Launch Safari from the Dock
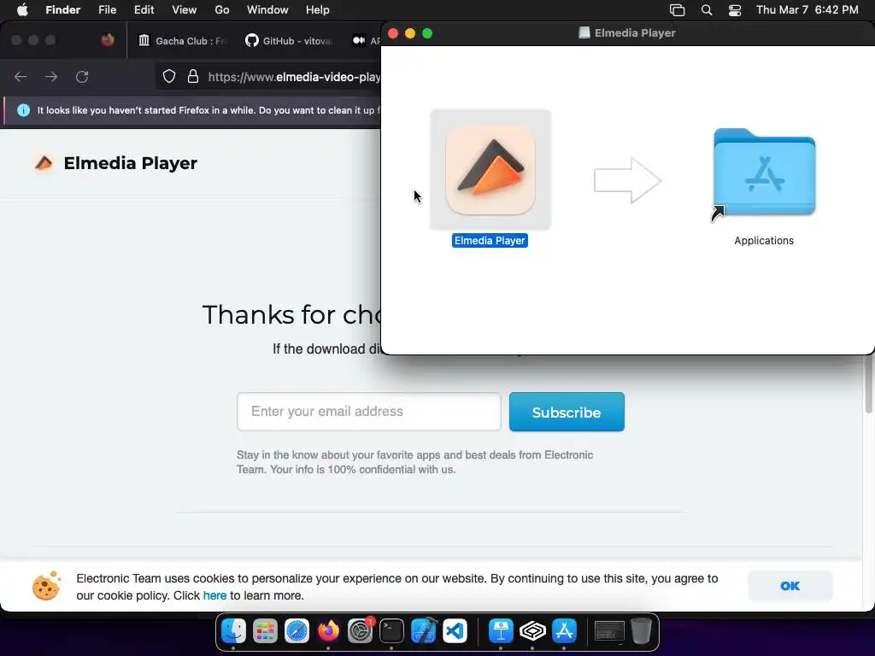The image size is (875, 656). coord(297,631)
